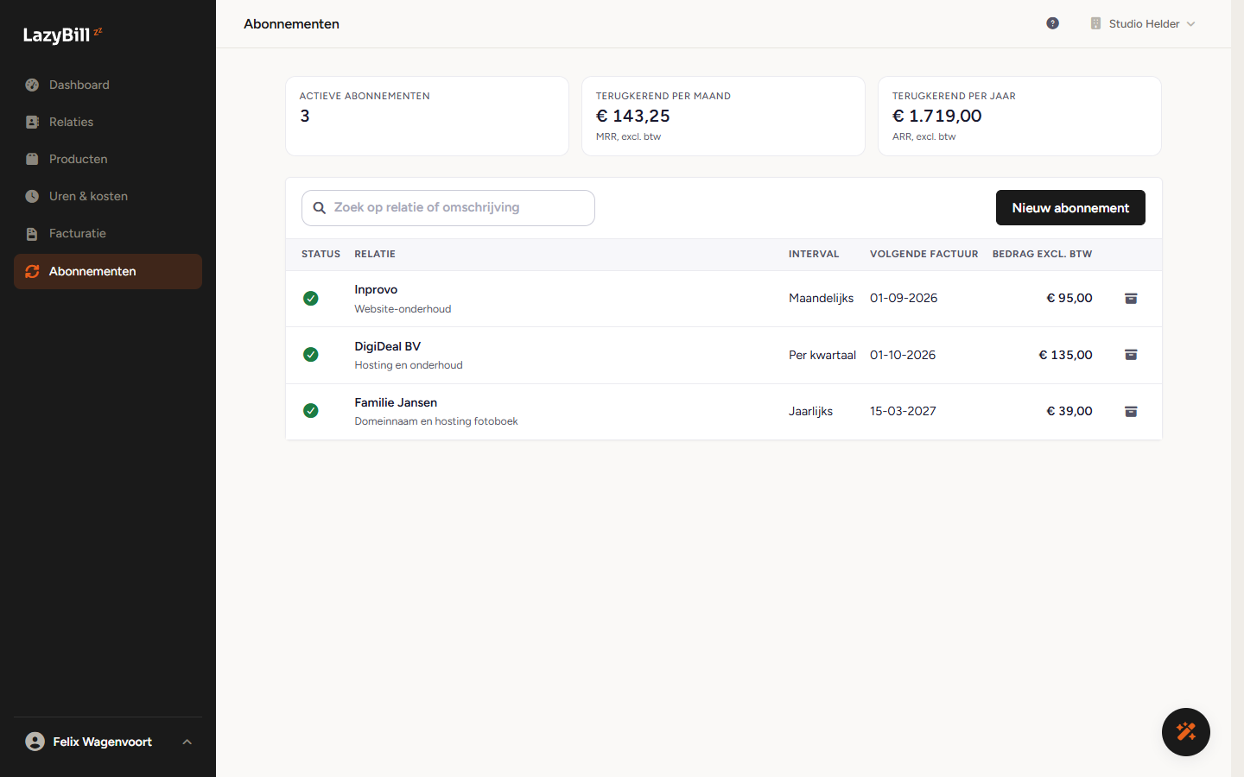Viewport: 1244px width, 777px height.
Task: Click the Facturatie document icon
Action: [32, 233]
